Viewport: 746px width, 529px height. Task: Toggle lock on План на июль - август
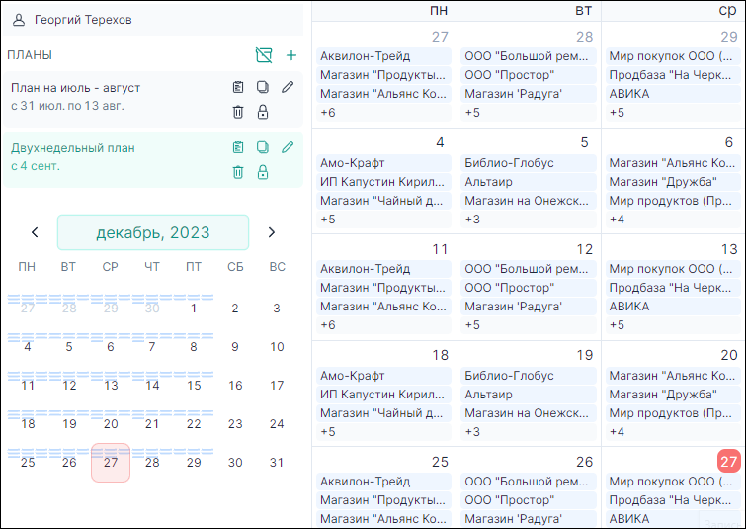pyautogui.click(x=263, y=112)
